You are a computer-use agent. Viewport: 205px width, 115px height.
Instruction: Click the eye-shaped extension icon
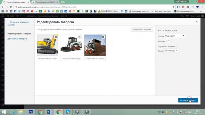[188, 7]
